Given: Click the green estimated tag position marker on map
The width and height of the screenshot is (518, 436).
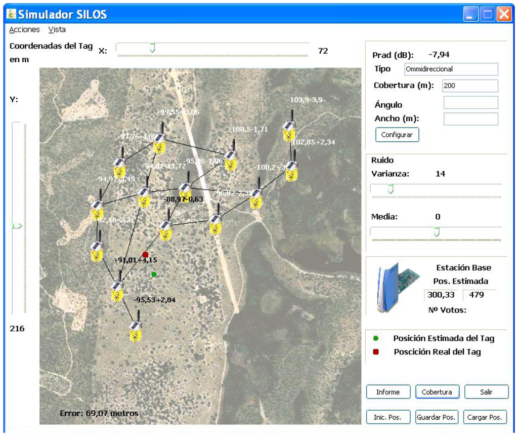Looking at the screenshot, I should [x=154, y=274].
